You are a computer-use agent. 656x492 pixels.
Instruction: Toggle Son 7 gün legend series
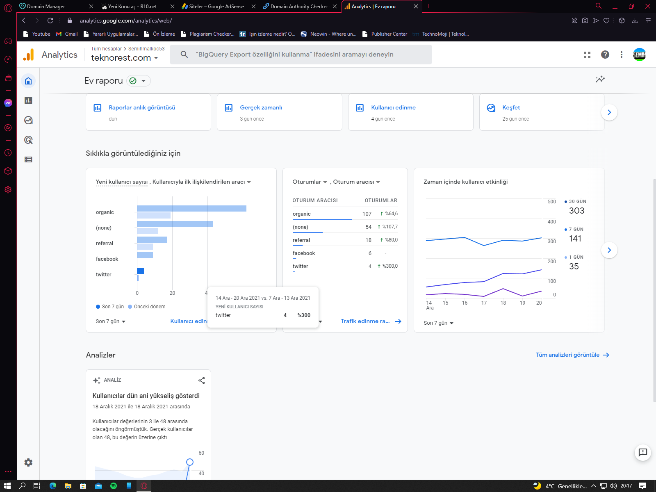(110, 307)
